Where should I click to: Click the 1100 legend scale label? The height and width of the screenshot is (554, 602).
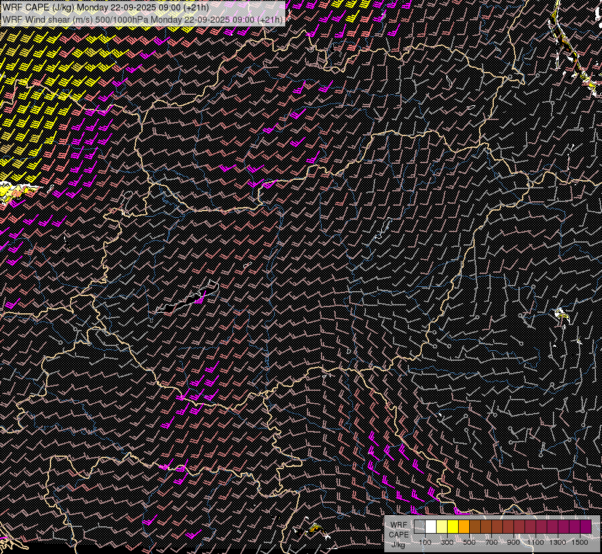536,542
